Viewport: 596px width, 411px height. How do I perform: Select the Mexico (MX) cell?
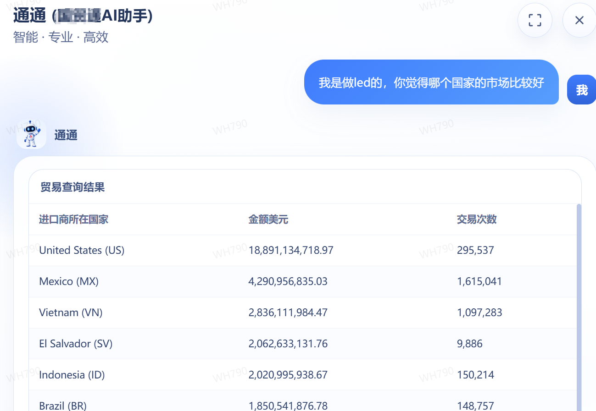(x=69, y=281)
